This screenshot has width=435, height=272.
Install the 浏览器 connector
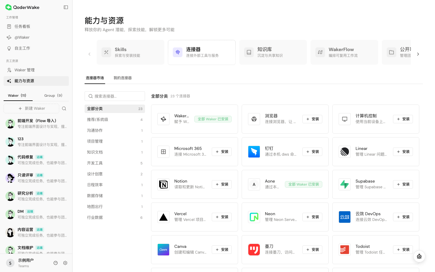coord(312,119)
